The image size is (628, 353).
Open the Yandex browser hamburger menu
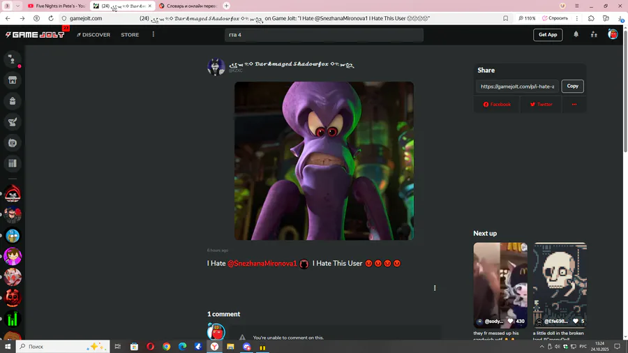coord(577,6)
